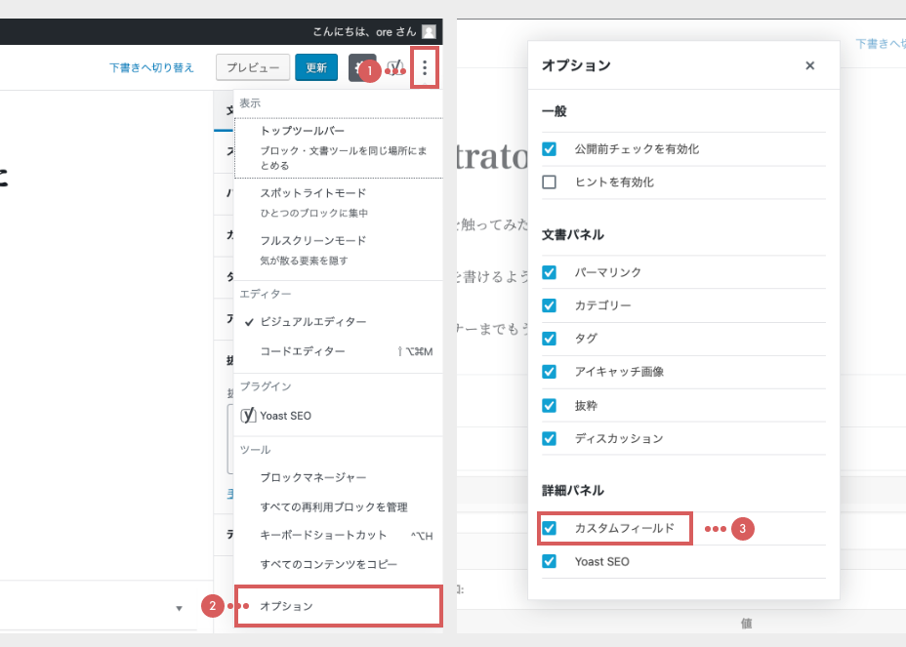Click 下書きへ切り替え link
906x647 pixels.
pyautogui.click(x=151, y=68)
